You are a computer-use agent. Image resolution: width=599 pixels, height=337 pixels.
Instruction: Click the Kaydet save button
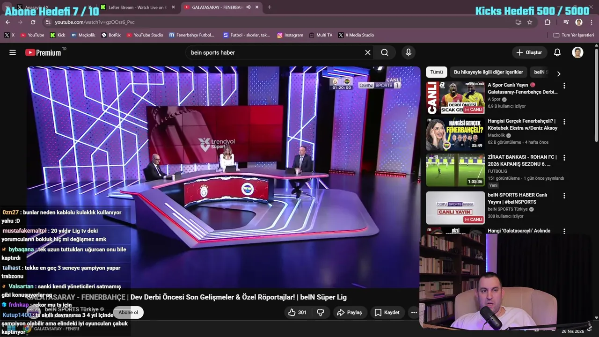[387, 312]
